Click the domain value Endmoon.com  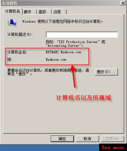[56, 59]
